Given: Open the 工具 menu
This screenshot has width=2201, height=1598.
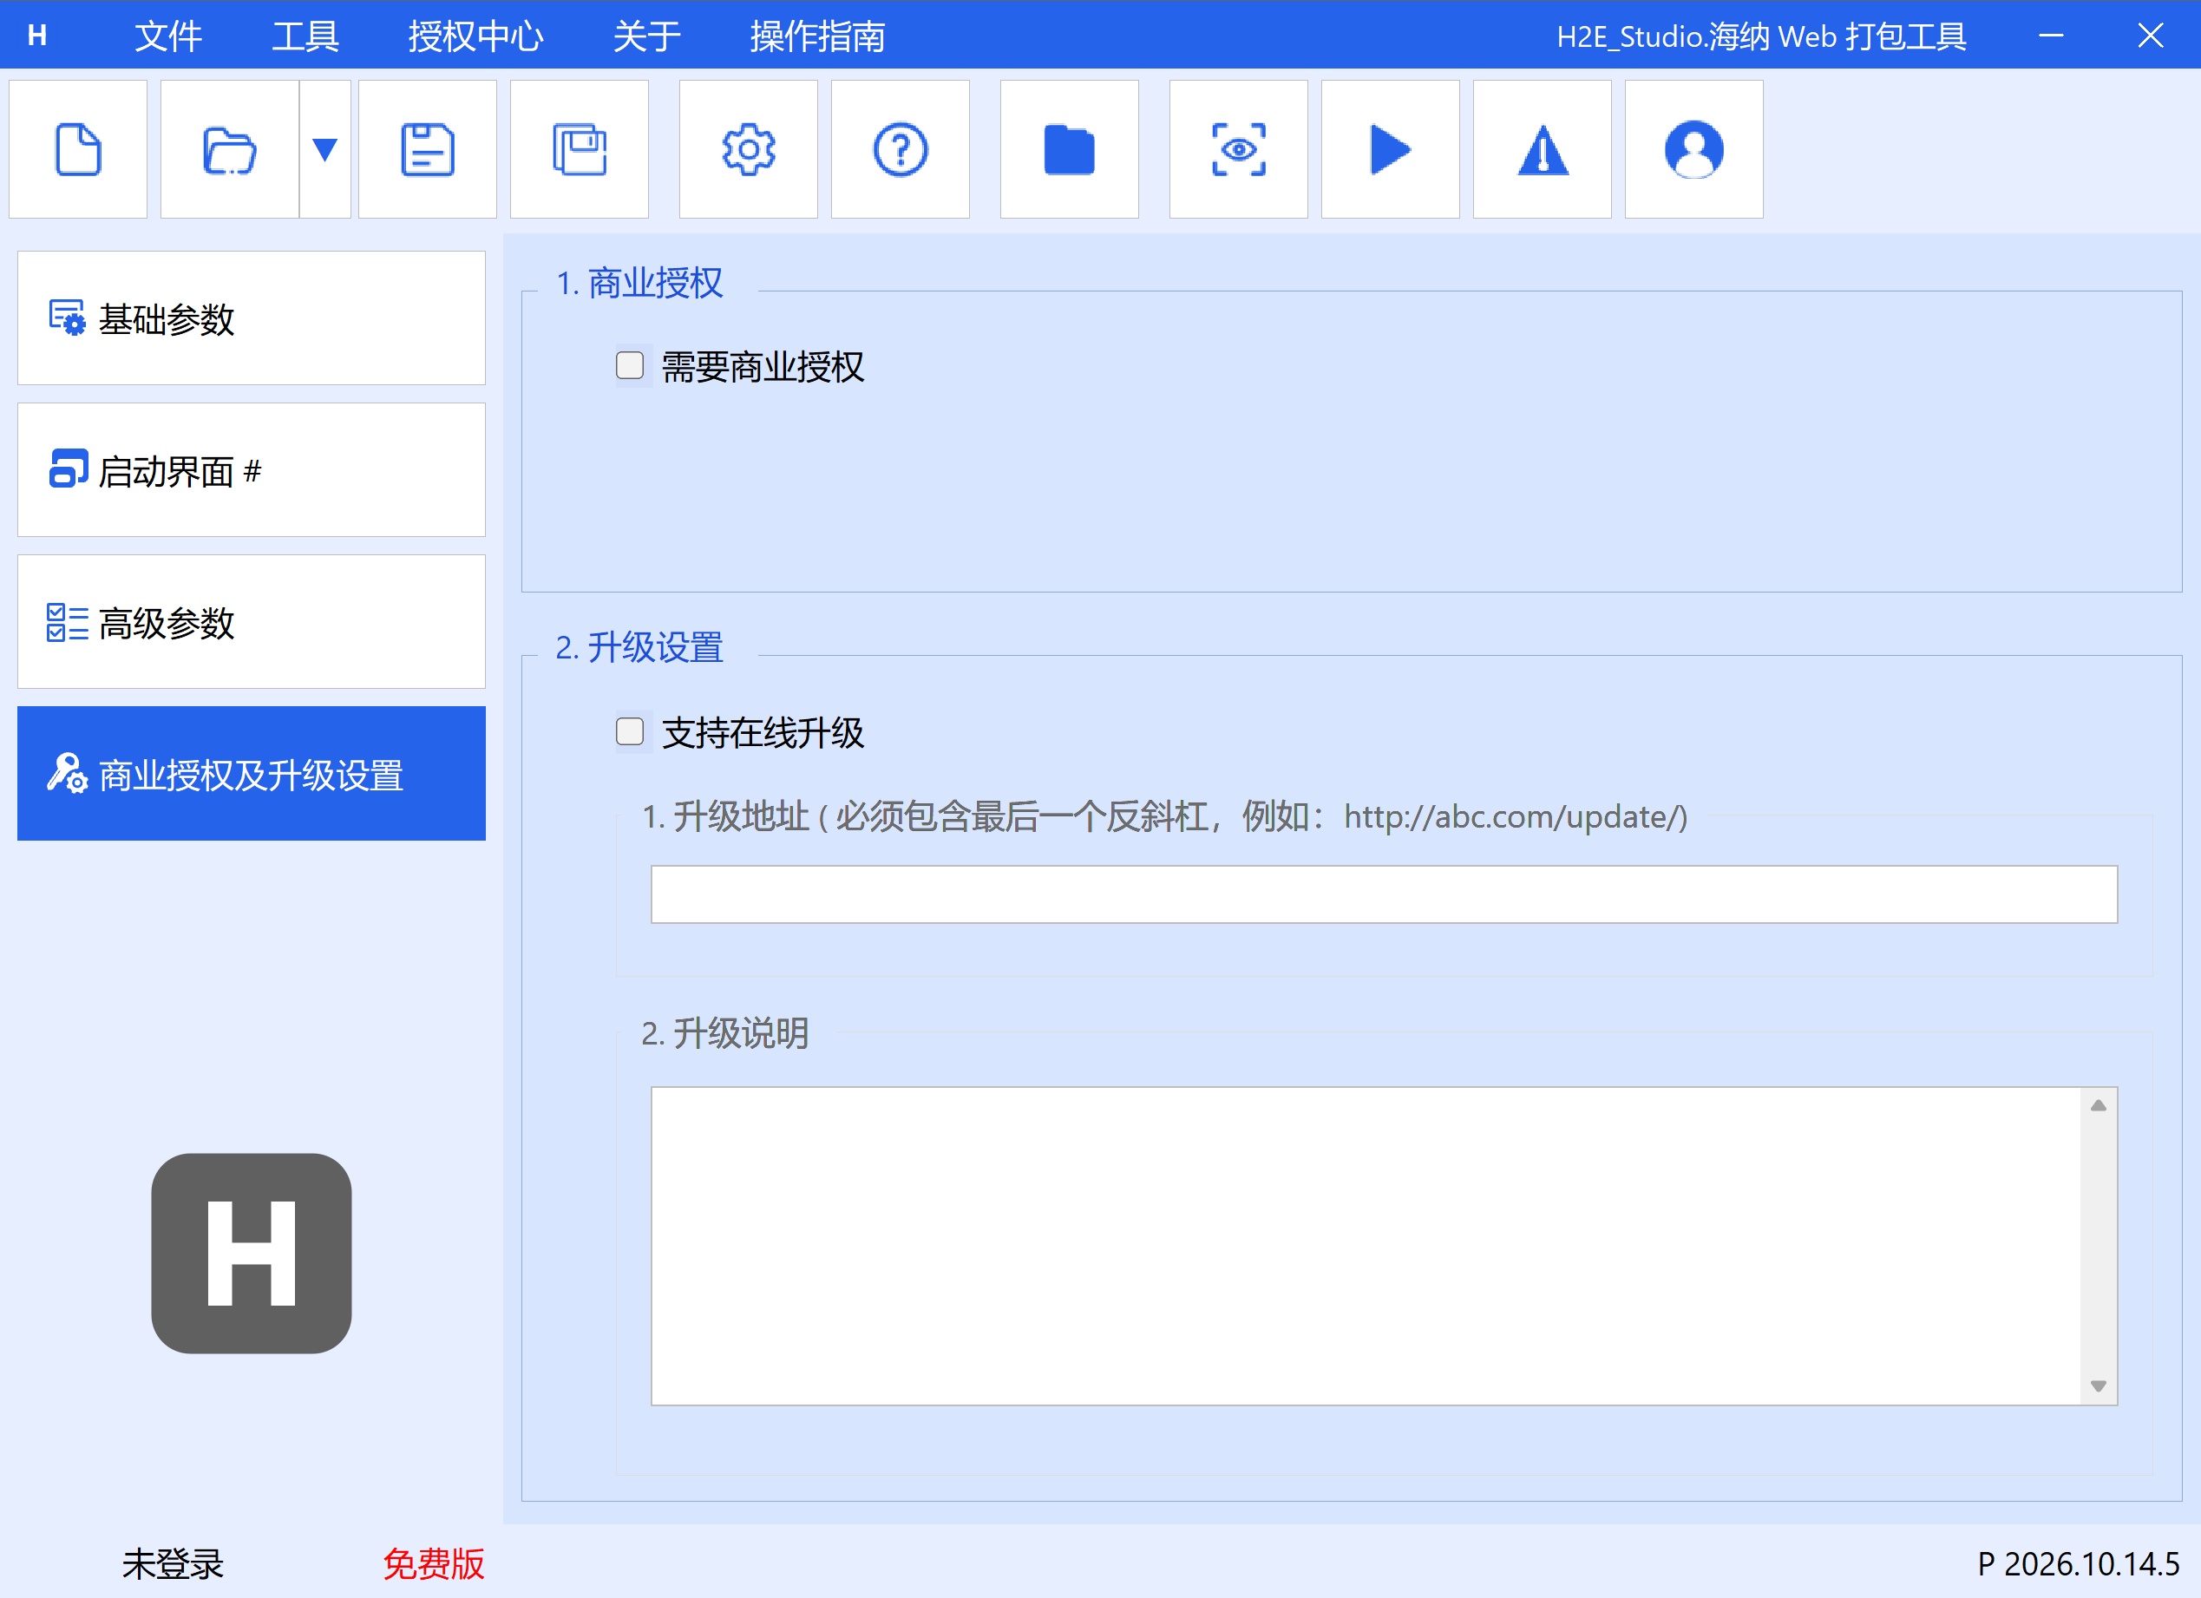Looking at the screenshot, I should coord(305,36).
